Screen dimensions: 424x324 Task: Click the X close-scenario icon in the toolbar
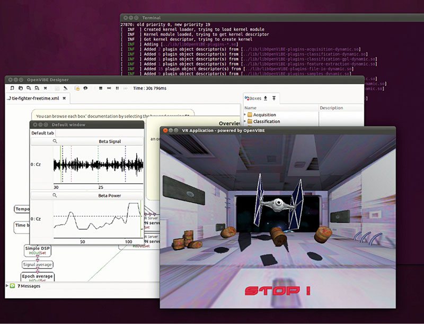(45, 88)
